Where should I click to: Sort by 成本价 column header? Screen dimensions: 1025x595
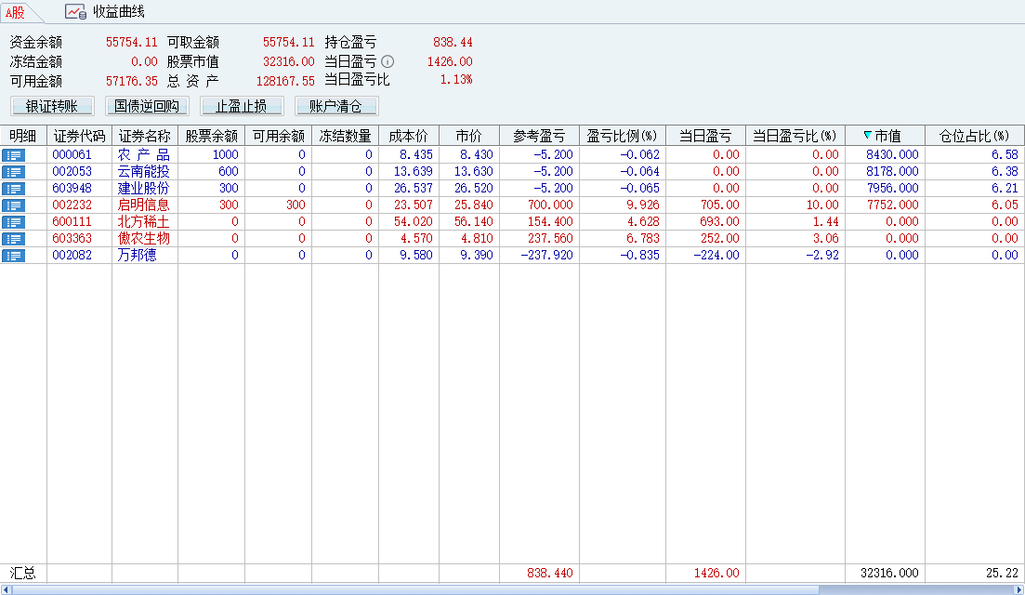(409, 136)
